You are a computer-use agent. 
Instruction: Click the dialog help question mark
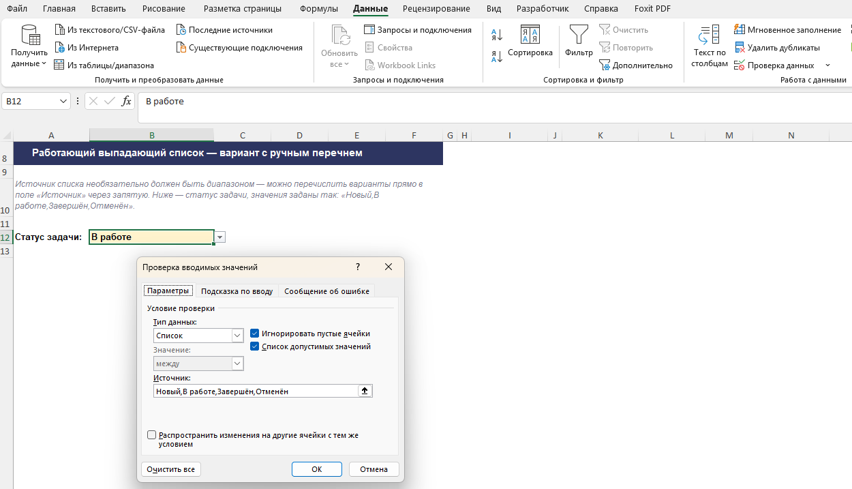point(358,267)
